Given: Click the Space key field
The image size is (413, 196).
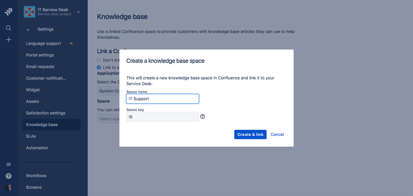Looking at the screenshot, I should (162, 117).
